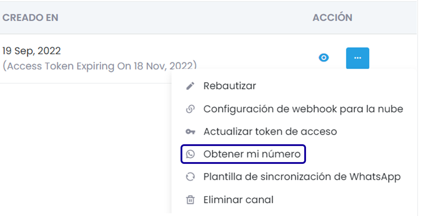This screenshot has width=429, height=216.
Task: Select the Rebautizar menu label
Action: coord(230,86)
